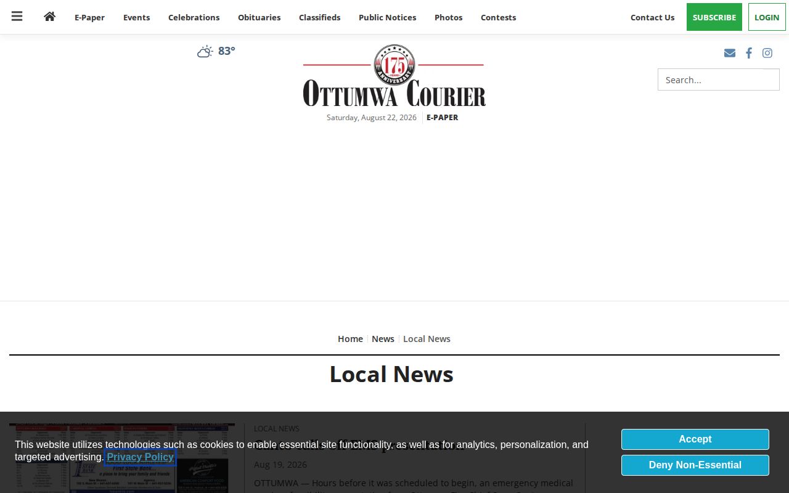
Task: Click the LOCAL NEWS article category label
Action: coord(276,428)
